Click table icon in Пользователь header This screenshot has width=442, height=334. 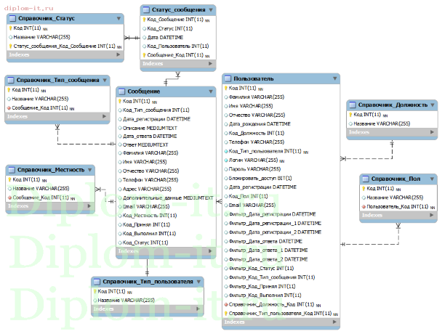[x=228, y=78]
